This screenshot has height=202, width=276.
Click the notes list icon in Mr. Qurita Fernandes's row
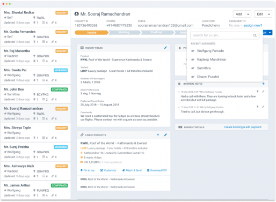[43, 42]
